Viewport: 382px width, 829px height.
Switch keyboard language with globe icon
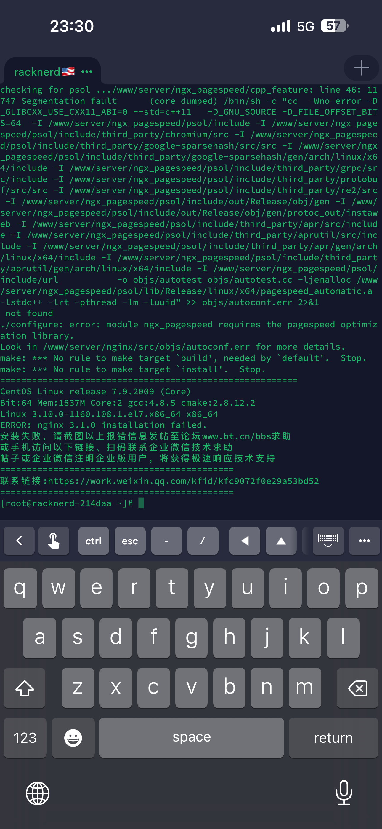pyautogui.click(x=38, y=793)
